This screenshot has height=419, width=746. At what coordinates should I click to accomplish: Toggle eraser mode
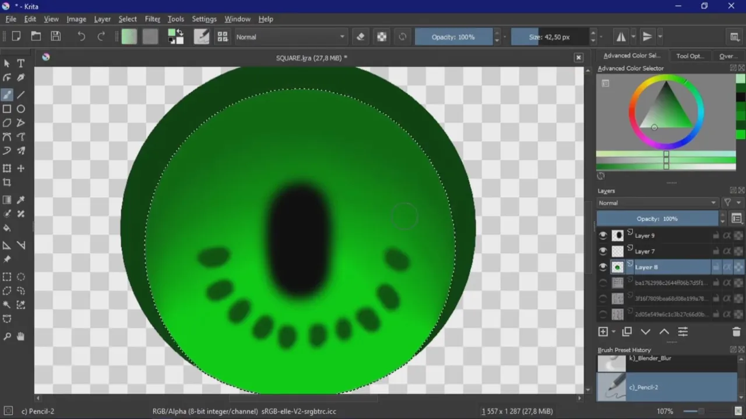361,37
